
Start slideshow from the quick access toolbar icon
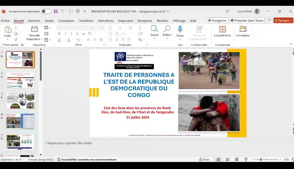(78, 11)
